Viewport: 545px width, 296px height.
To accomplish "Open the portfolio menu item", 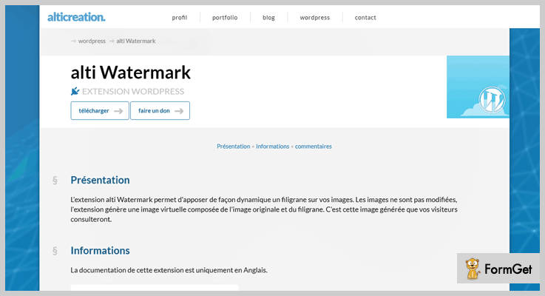I will click(225, 18).
